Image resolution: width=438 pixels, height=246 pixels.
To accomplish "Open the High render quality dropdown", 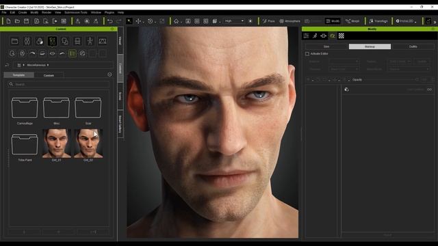I will click(234, 21).
